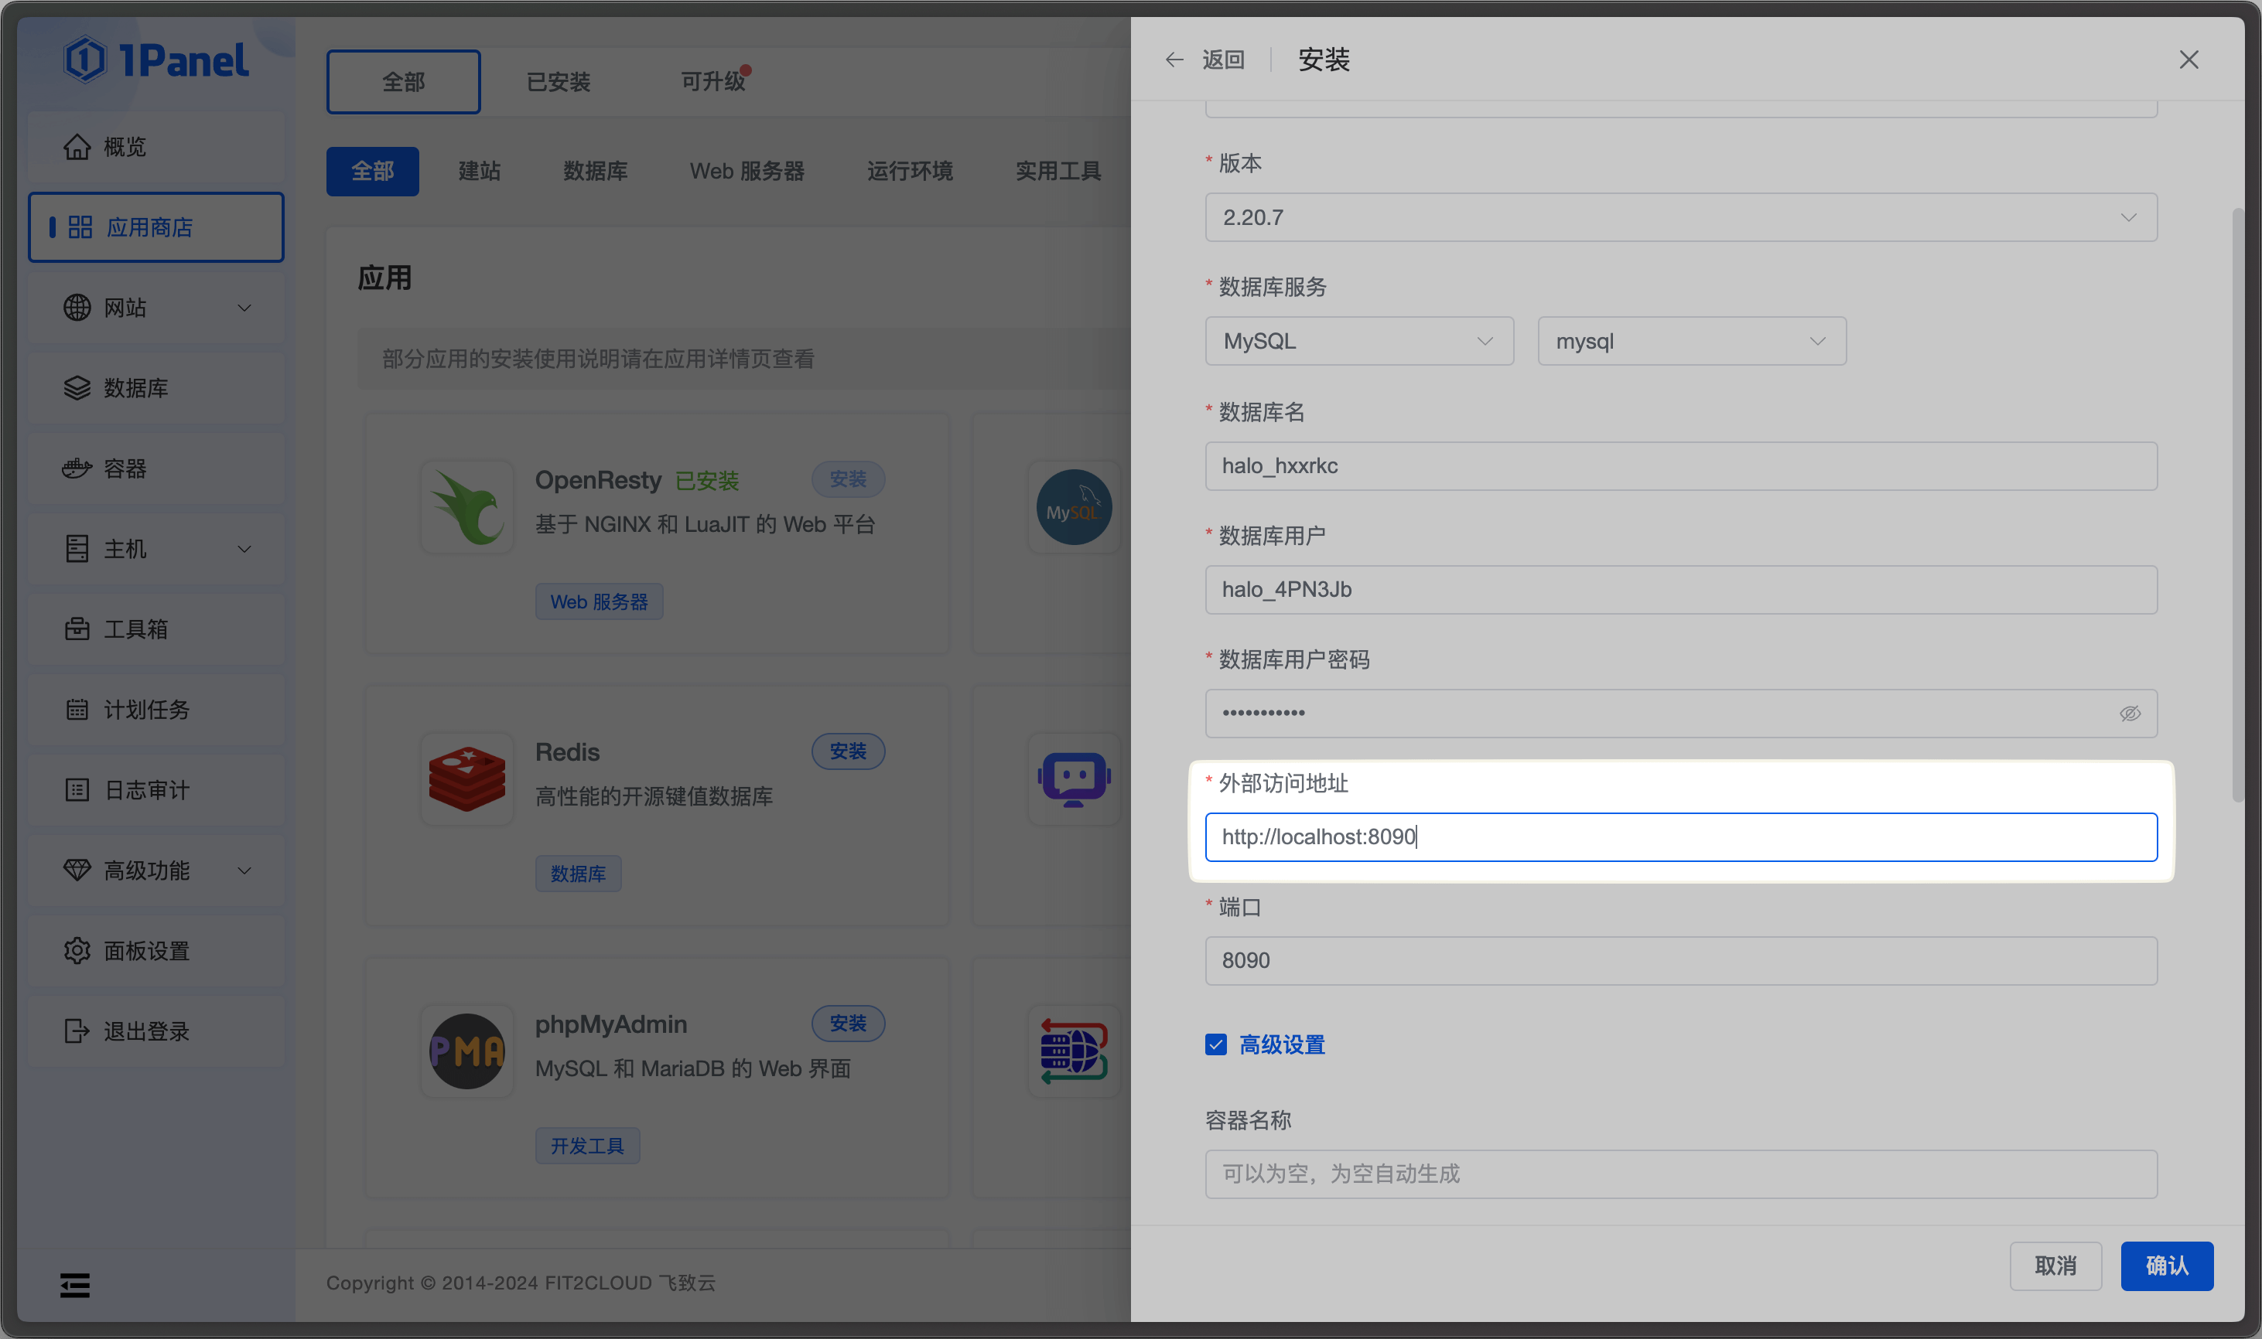2262x1339 pixels.
Task: Click the 容器名称 input field
Action: (x=1679, y=1173)
